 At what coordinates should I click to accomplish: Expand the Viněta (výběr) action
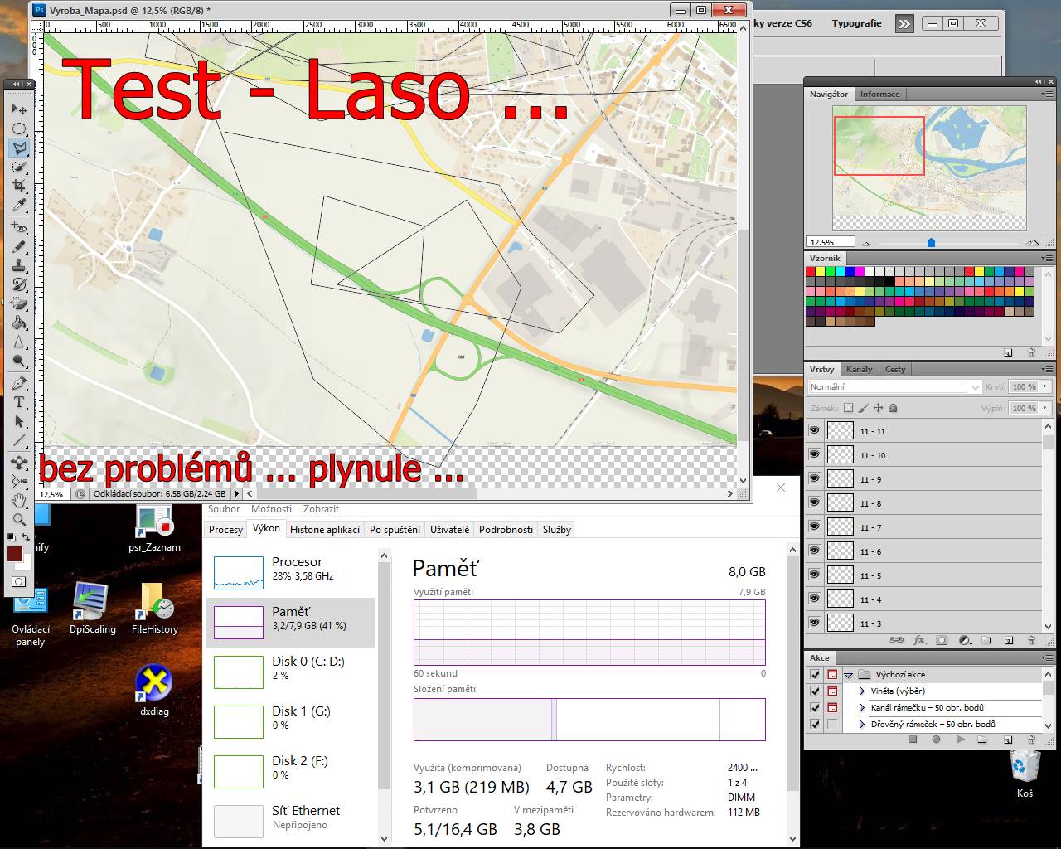click(x=863, y=691)
